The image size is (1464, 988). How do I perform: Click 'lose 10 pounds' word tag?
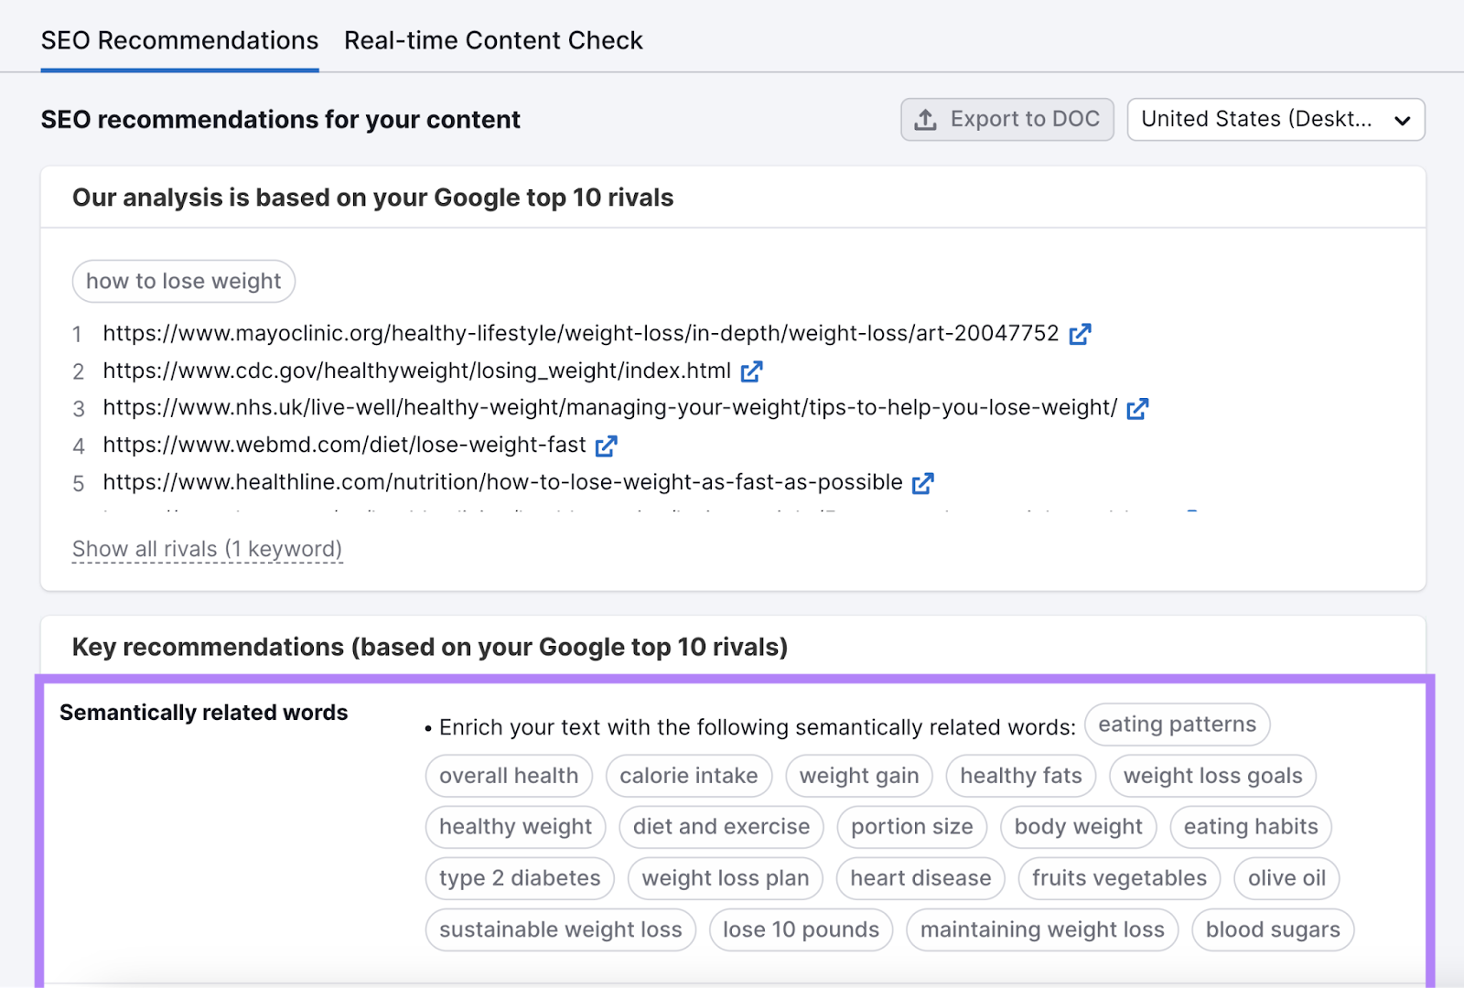tap(801, 929)
